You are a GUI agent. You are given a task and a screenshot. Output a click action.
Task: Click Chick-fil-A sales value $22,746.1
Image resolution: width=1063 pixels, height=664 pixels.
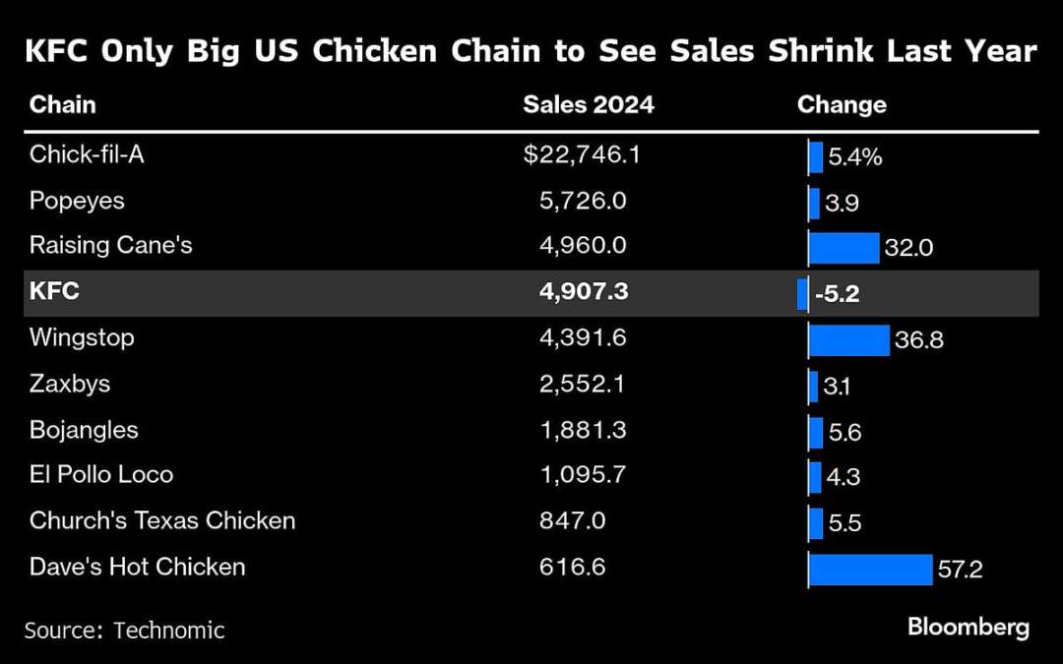coord(582,154)
